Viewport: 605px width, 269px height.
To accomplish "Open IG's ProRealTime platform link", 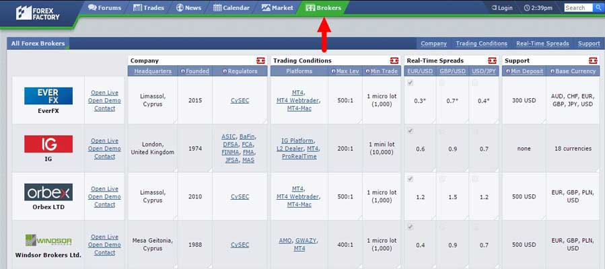I will [x=299, y=157].
